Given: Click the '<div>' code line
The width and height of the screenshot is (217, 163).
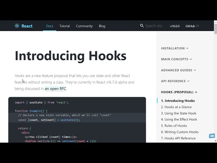Looking at the screenshot, I should coord(25,133).
